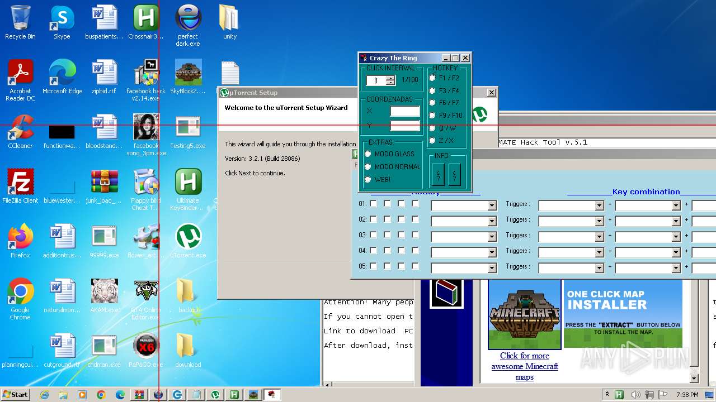Select F1 / F2 hotkey option
Screen dimensions: 716x402
pyautogui.click(x=432, y=78)
